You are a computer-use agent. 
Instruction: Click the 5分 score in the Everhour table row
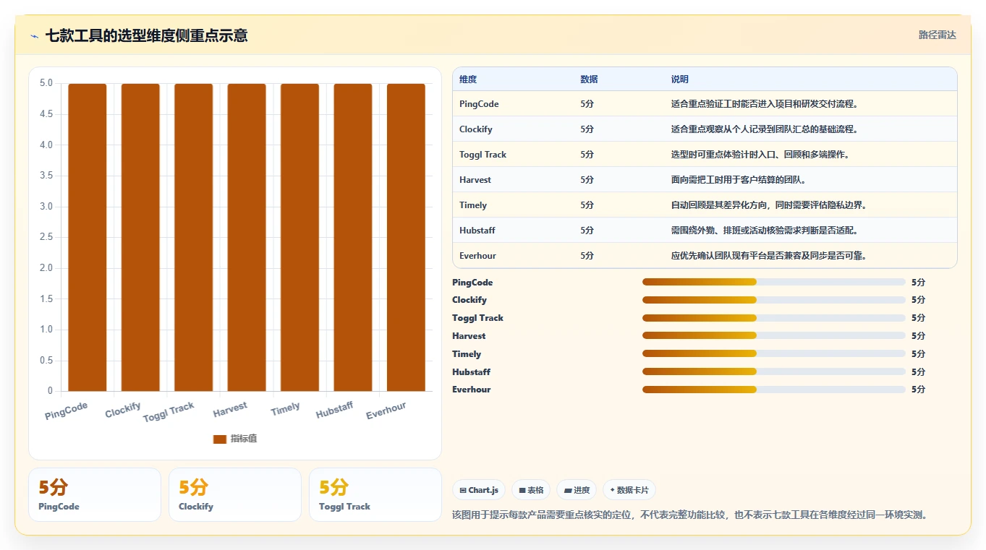coord(587,256)
